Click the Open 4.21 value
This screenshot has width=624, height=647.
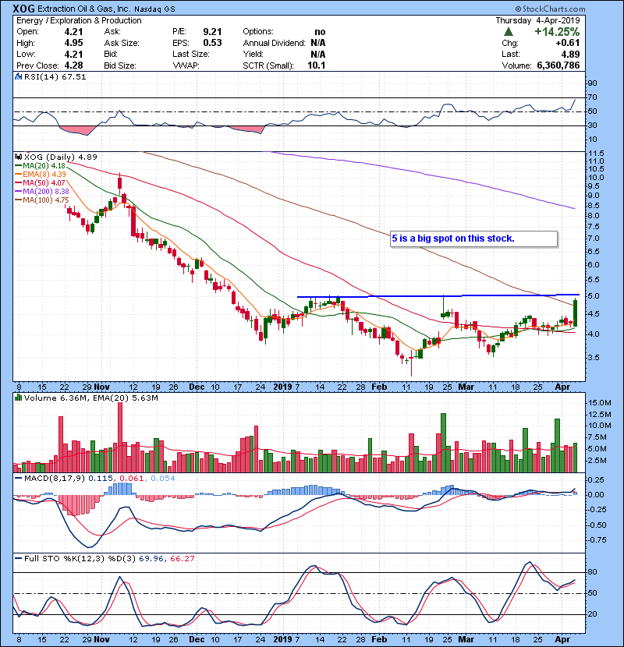pyautogui.click(x=73, y=32)
